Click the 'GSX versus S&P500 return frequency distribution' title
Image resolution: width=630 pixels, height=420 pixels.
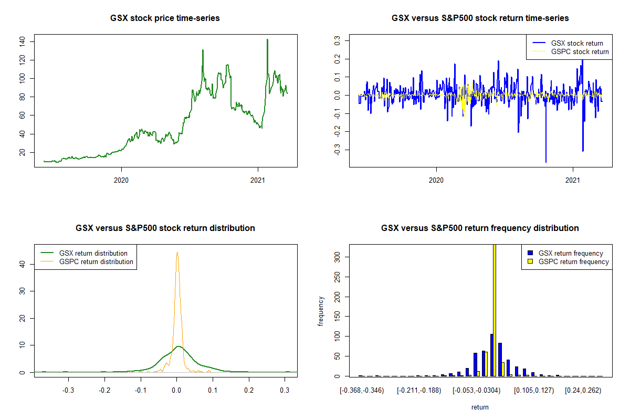[x=480, y=228]
